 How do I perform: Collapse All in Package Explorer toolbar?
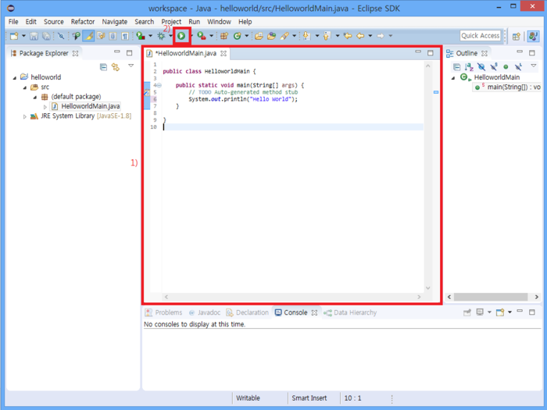point(104,67)
